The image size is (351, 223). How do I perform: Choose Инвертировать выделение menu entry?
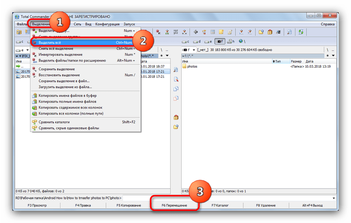point(85,54)
